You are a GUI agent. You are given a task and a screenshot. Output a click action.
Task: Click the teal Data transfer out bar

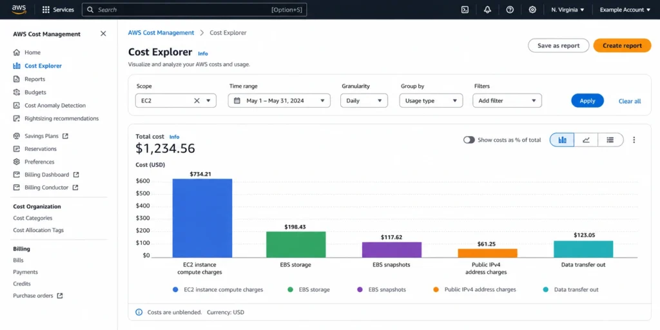[583, 249]
